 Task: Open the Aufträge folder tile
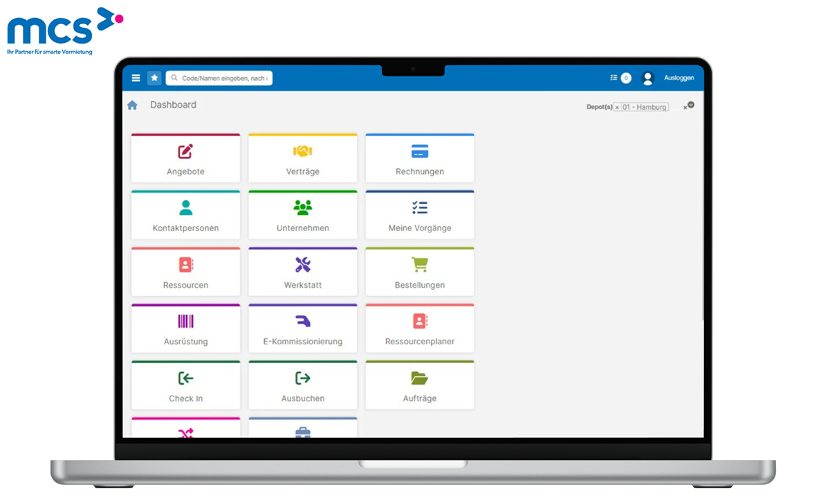[x=419, y=385]
